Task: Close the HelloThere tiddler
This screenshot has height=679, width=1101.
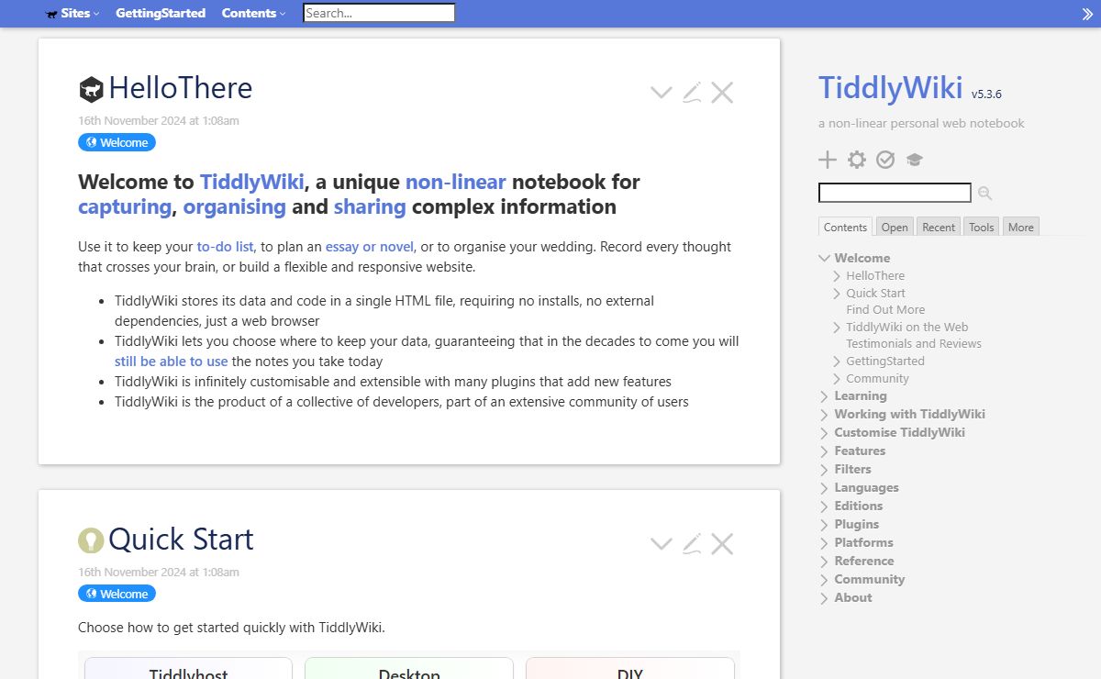Action: [722, 92]
